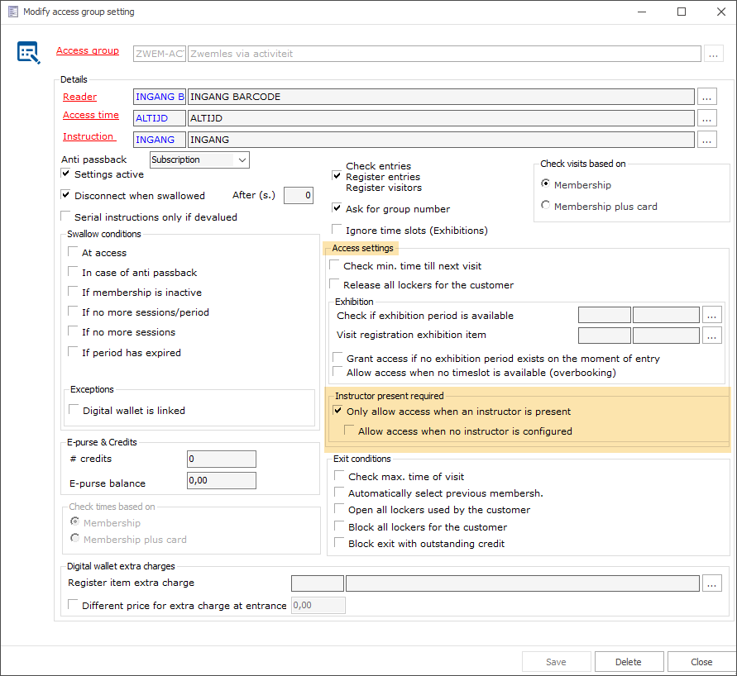Toggle the Register entries checkbox
Image resolution: width=737 pixels, height=676 pixels.
pos(337,176)
